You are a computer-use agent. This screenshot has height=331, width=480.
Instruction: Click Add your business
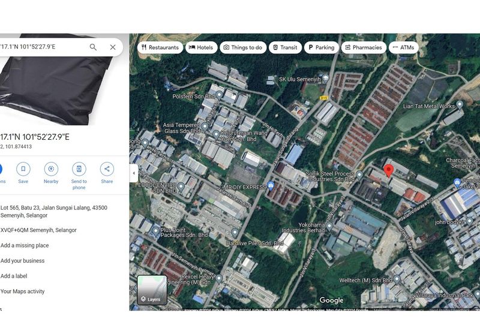22,261
